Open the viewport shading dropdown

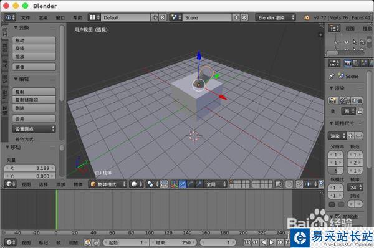(x=136, y=184)
